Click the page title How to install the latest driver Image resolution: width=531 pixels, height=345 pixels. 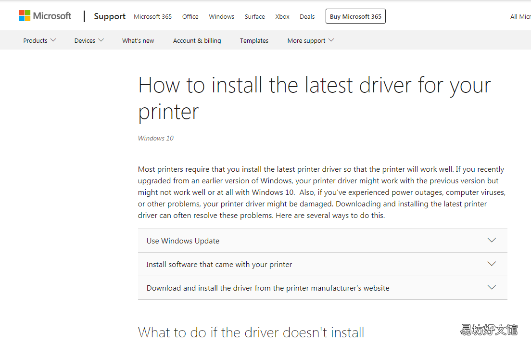tap(315, 98)
